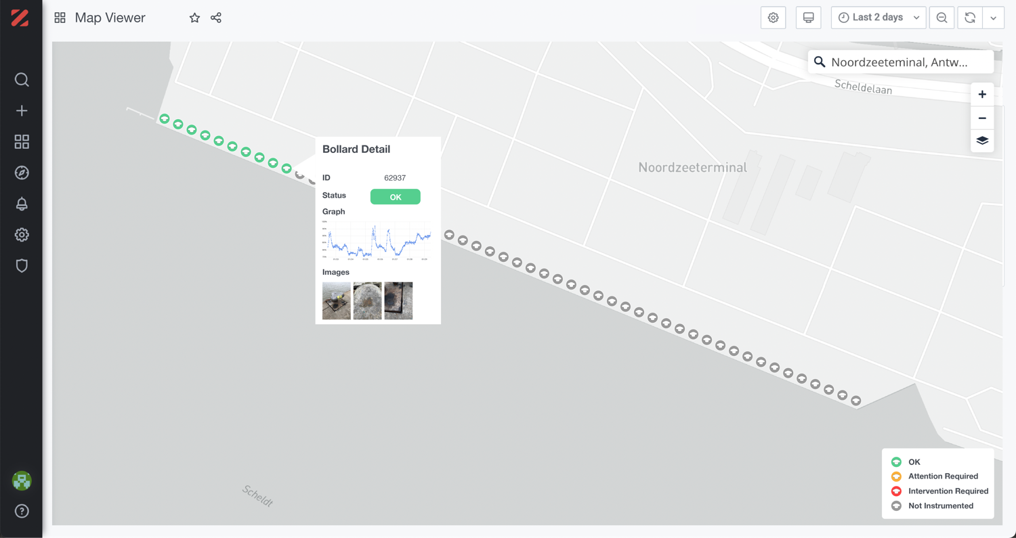Open the alerting bell icon
Screen dimensions: 1016x538
point(22,204)
